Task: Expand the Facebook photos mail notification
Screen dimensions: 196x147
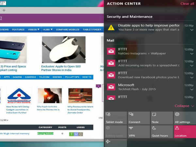Action: [192, 77]
